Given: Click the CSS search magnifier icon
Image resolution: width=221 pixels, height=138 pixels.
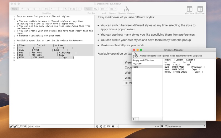Looking at the screenshot, I should 162,126.
